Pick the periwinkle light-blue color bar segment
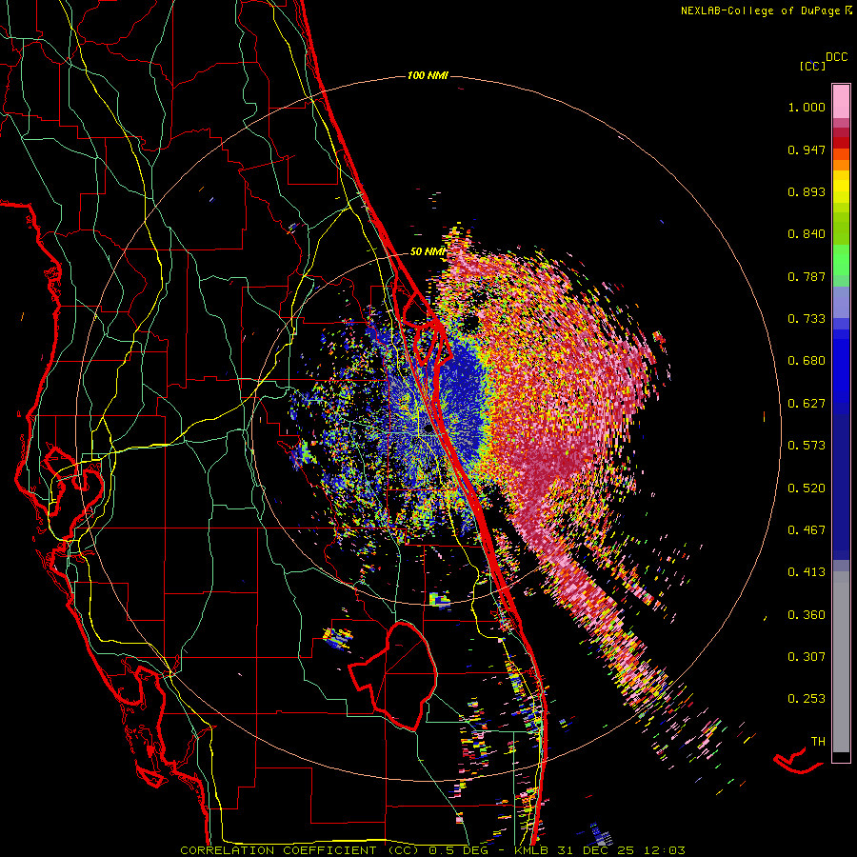Viewport: 857px width, 857px height. click(x=841, y=302)
